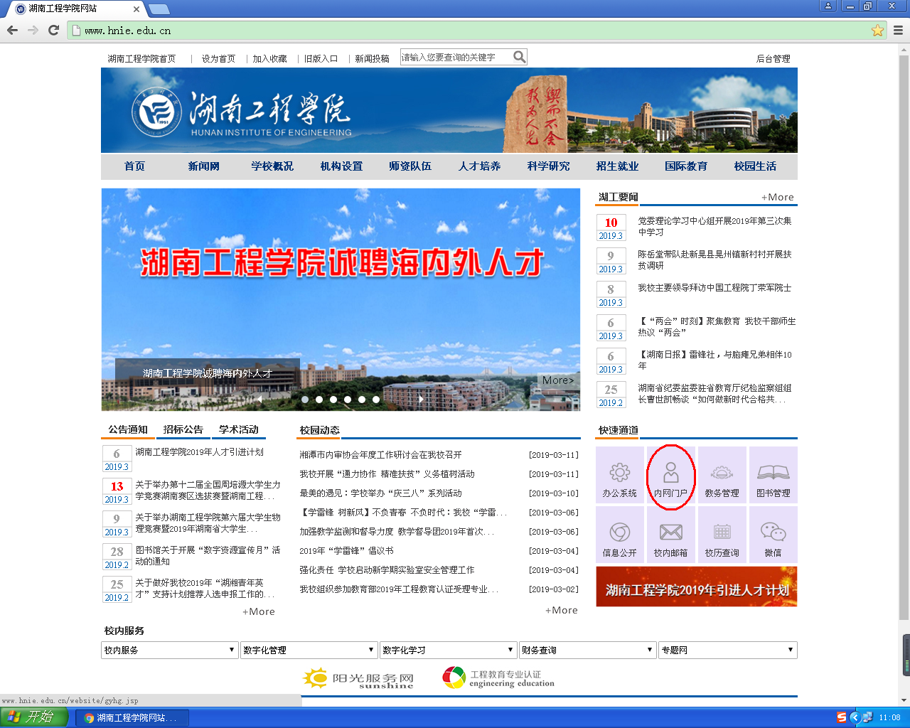Open 新闻网 in the navigation bar

[203, 166]
